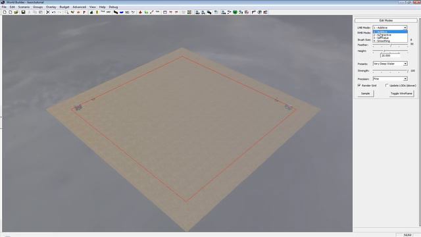Viewport: 421px width, 237px height.
Task: Open the Groups menu
Action: 38,7
